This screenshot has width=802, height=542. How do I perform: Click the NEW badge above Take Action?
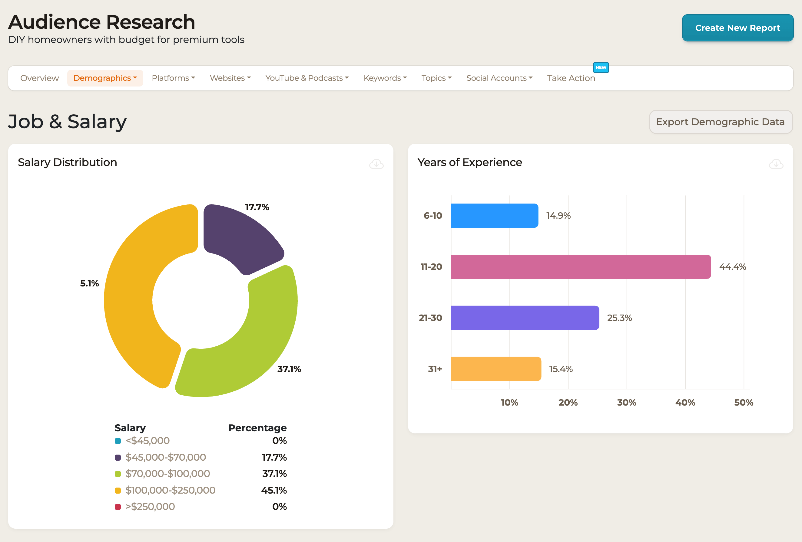[601, 67]
